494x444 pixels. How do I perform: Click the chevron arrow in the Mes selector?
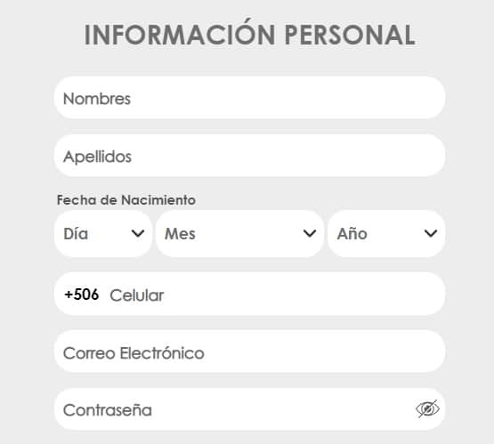(x=310, y=233)
